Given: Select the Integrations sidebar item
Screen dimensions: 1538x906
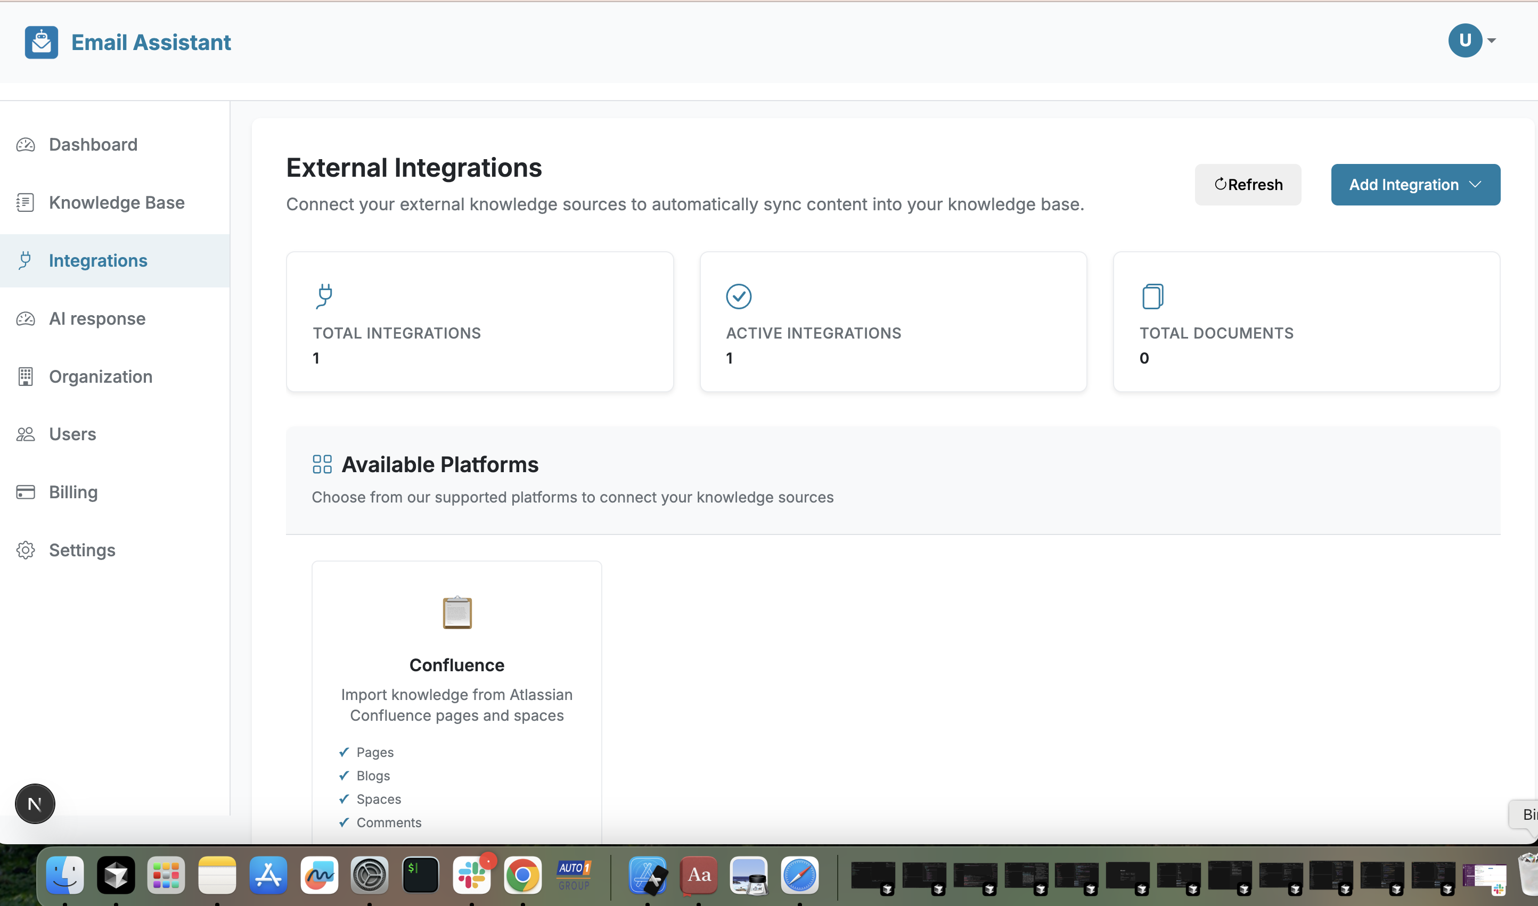Looking at the screenshot, I should (115, 261).
